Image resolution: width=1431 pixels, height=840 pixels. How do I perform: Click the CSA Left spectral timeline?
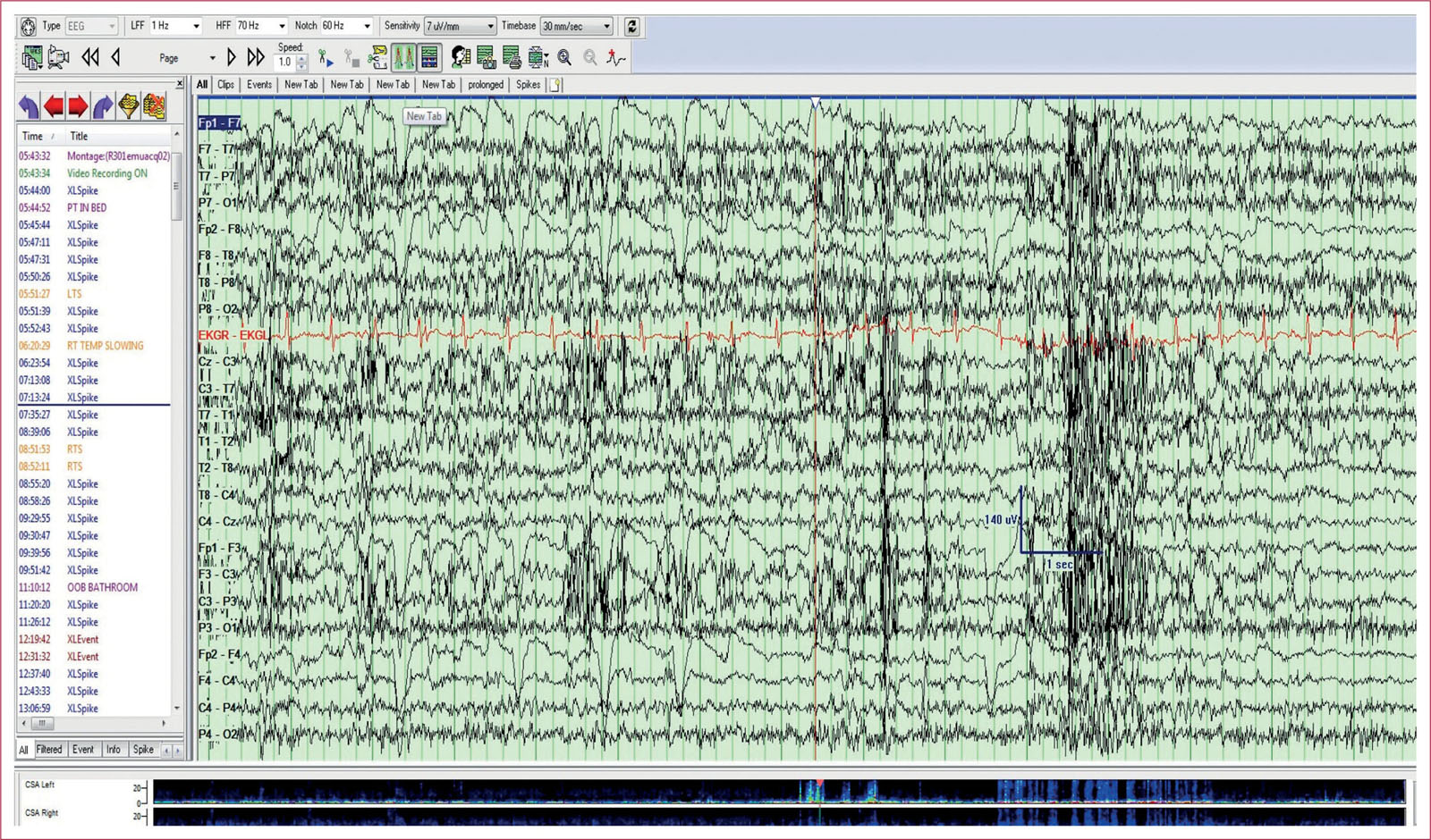point(779,791)
